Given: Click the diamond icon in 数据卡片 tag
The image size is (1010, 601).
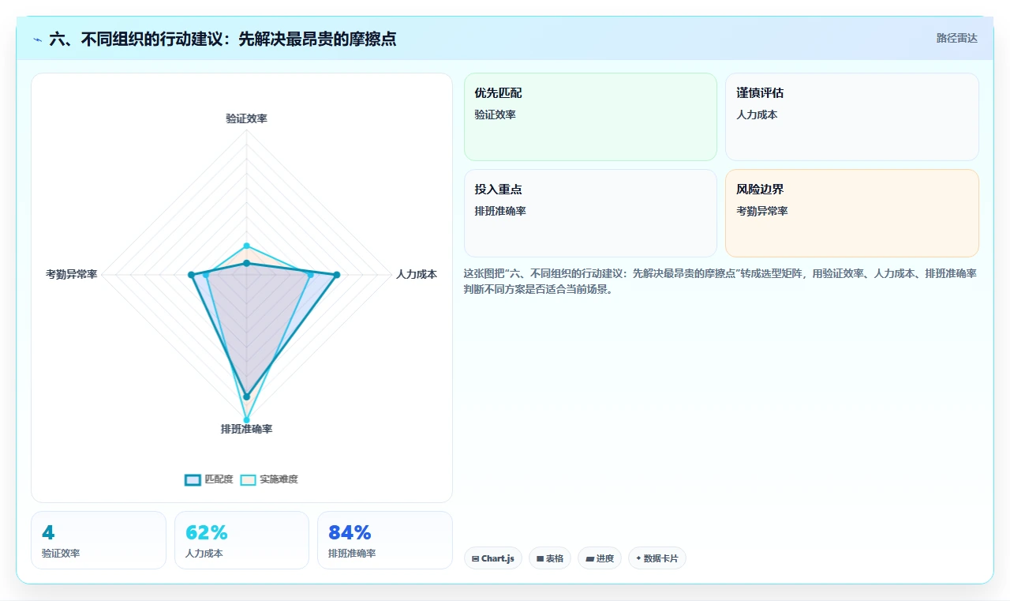Looking at the screenshot, I should [x=638, y=558].
